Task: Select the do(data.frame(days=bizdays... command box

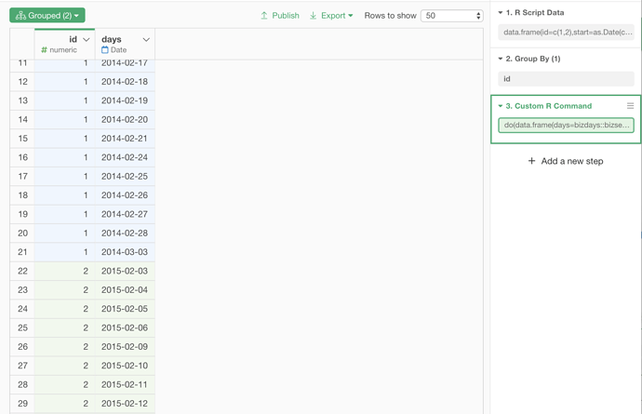Action: point(566,126)
